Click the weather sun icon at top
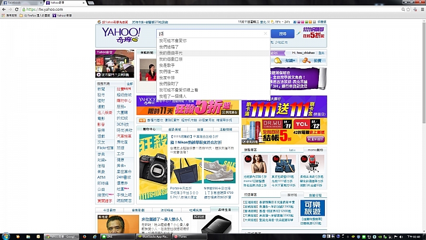 point(273,22)
